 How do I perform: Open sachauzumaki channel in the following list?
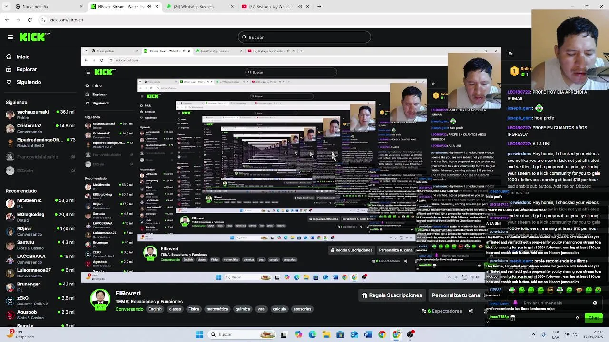point(40,114)
